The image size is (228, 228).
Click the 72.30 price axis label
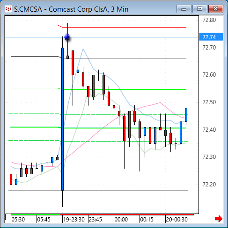209,157
